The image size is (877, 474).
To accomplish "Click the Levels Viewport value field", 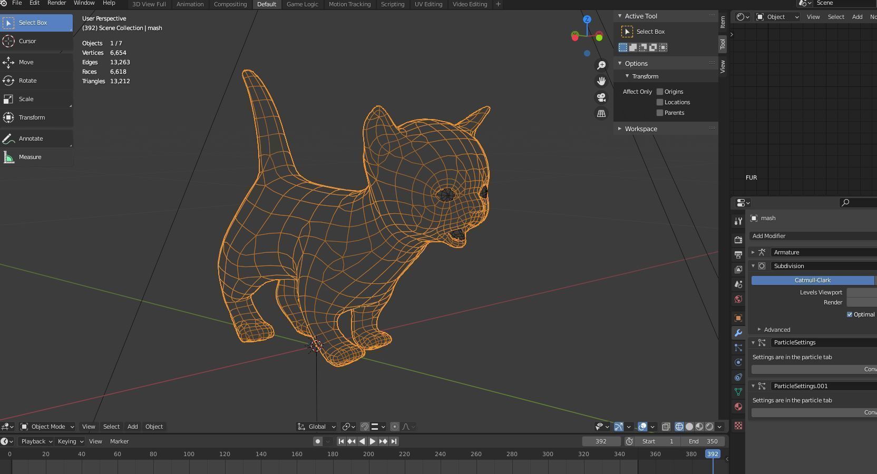I will tap(862, 292).
